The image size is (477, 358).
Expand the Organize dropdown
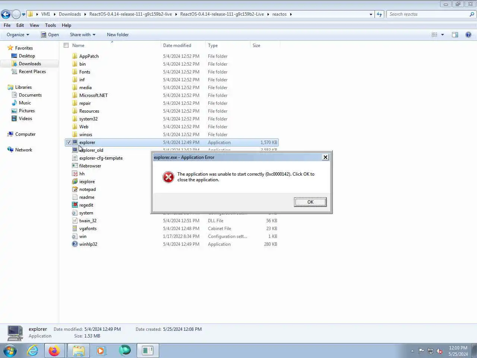[x=18, y=35]
